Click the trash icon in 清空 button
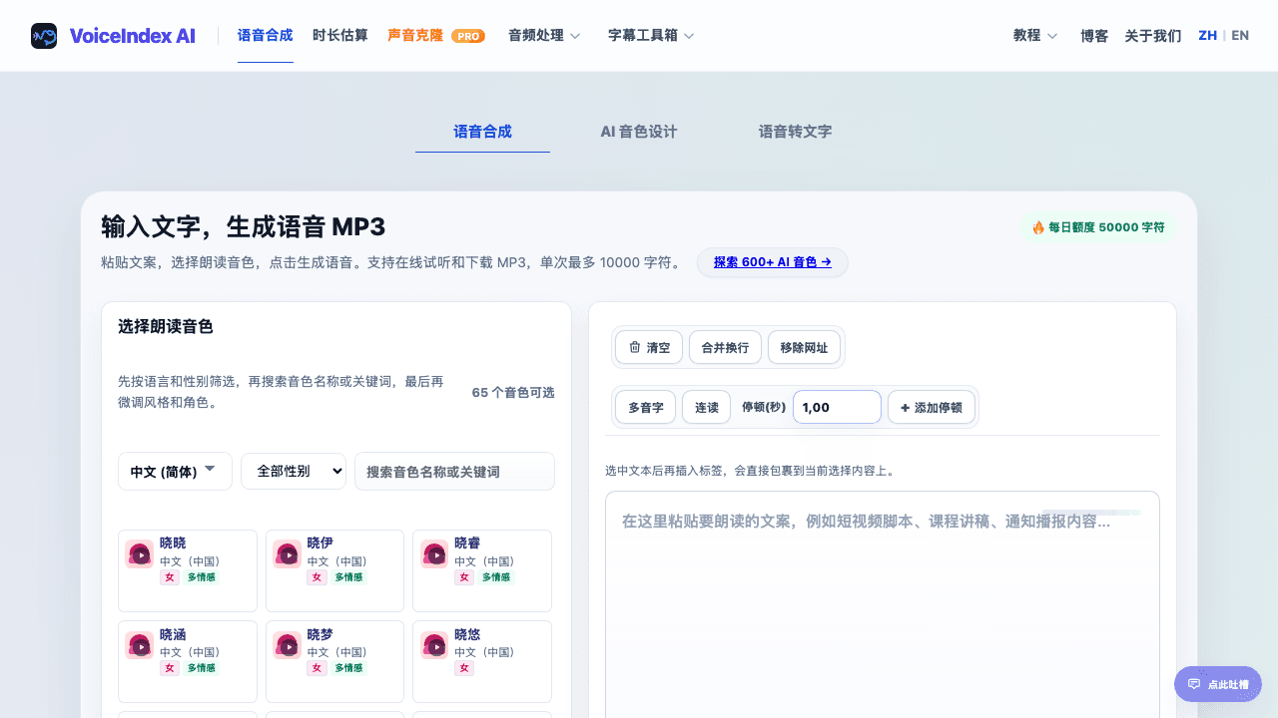1278x718 pixels. pos(634,347)
